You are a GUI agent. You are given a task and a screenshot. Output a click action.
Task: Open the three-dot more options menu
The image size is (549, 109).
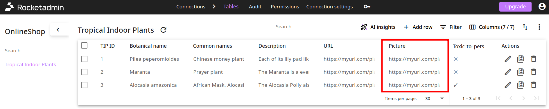click(539, 27)
